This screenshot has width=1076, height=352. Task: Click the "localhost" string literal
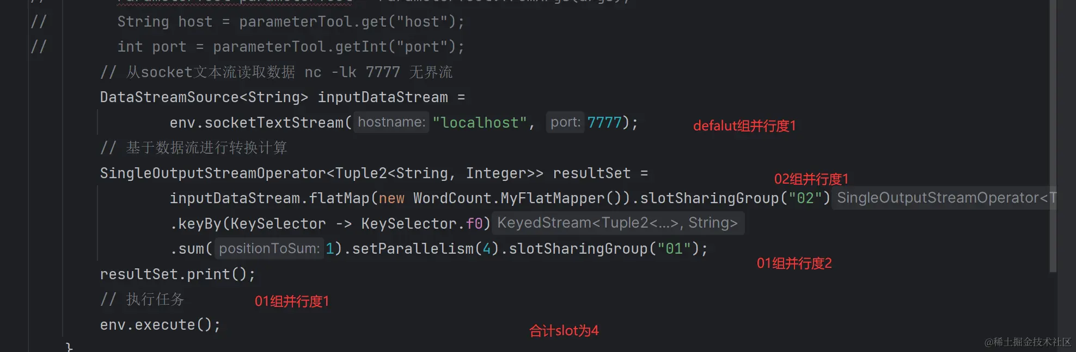[480, 123]
